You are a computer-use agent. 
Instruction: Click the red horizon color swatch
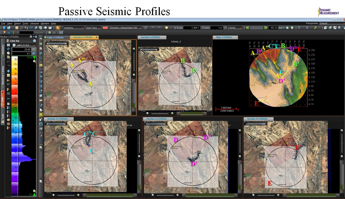[x=105, y=28]
